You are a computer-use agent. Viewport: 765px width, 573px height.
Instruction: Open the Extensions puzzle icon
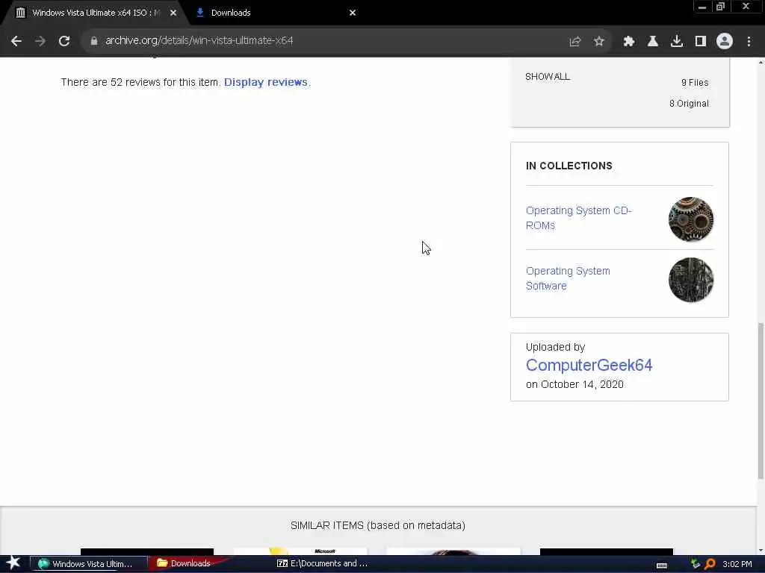coord(629,42)
